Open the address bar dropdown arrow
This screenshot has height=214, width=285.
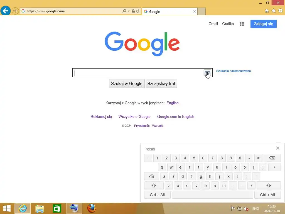pyautogui.click(x=129, y=11)
